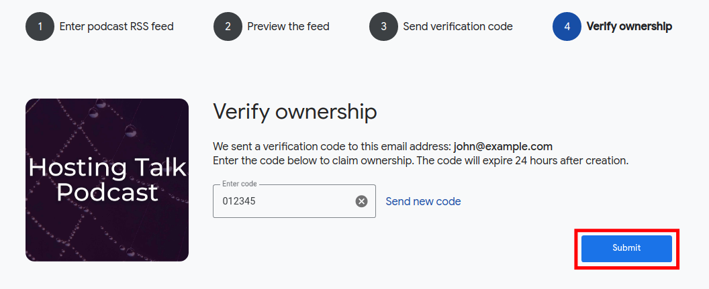This screenshot has height=289, width=709.
Task: Select the Verify ownership step label
Action: [x=629, y=27]
